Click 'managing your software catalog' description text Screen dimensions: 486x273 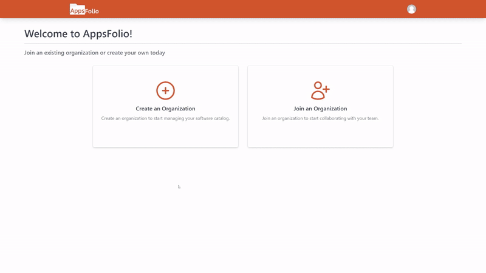click(194, 118)
